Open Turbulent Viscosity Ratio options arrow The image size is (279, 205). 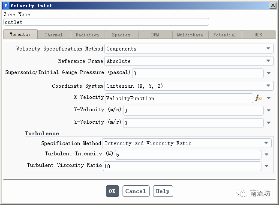[x=267, y=166]
